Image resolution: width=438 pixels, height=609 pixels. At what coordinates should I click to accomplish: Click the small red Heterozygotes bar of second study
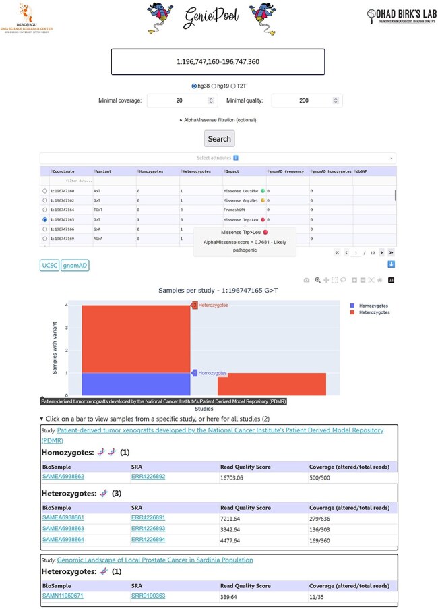[x=272, y=384]
